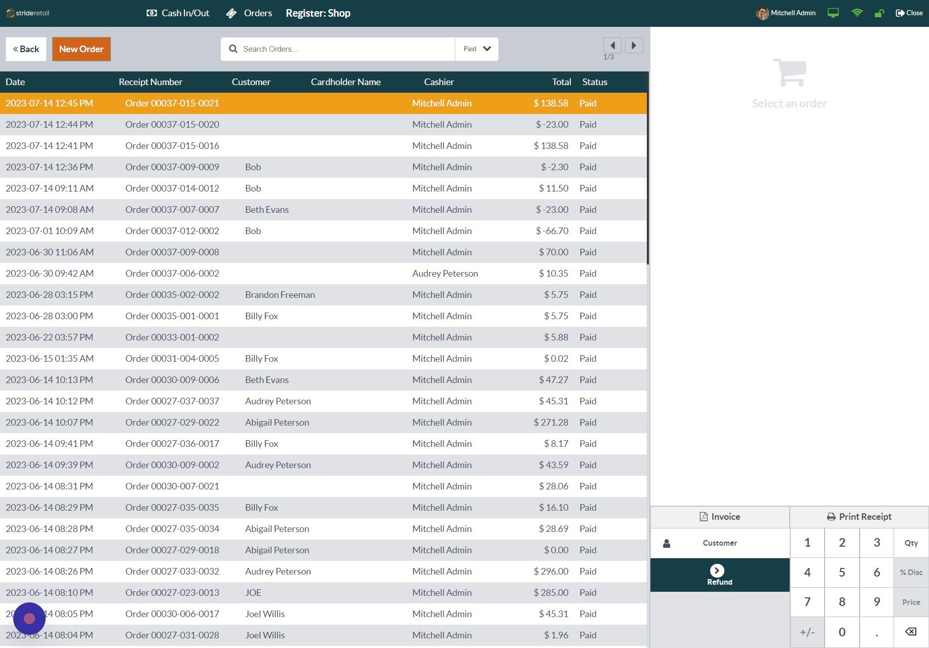929x648 pixels.
Task: Click the search magnifier icon
Action: 233,49
